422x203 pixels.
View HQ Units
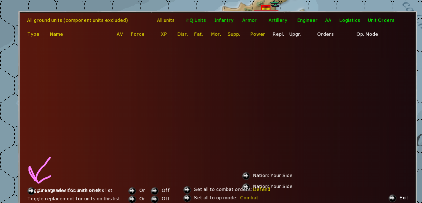(x=196, y=20)
